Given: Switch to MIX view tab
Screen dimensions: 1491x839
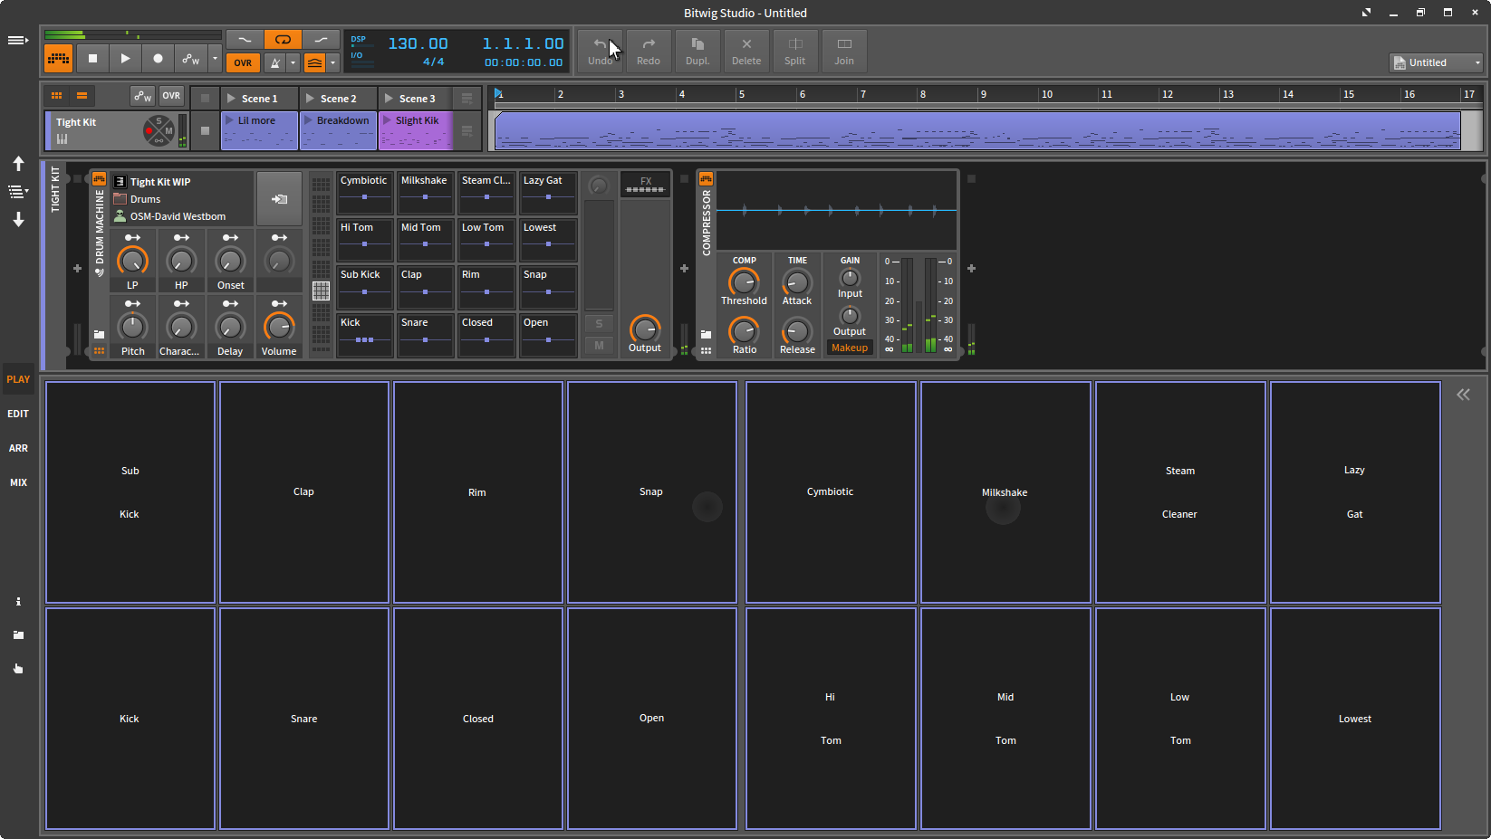Looking at the screenshot, I should pos(18,482).
